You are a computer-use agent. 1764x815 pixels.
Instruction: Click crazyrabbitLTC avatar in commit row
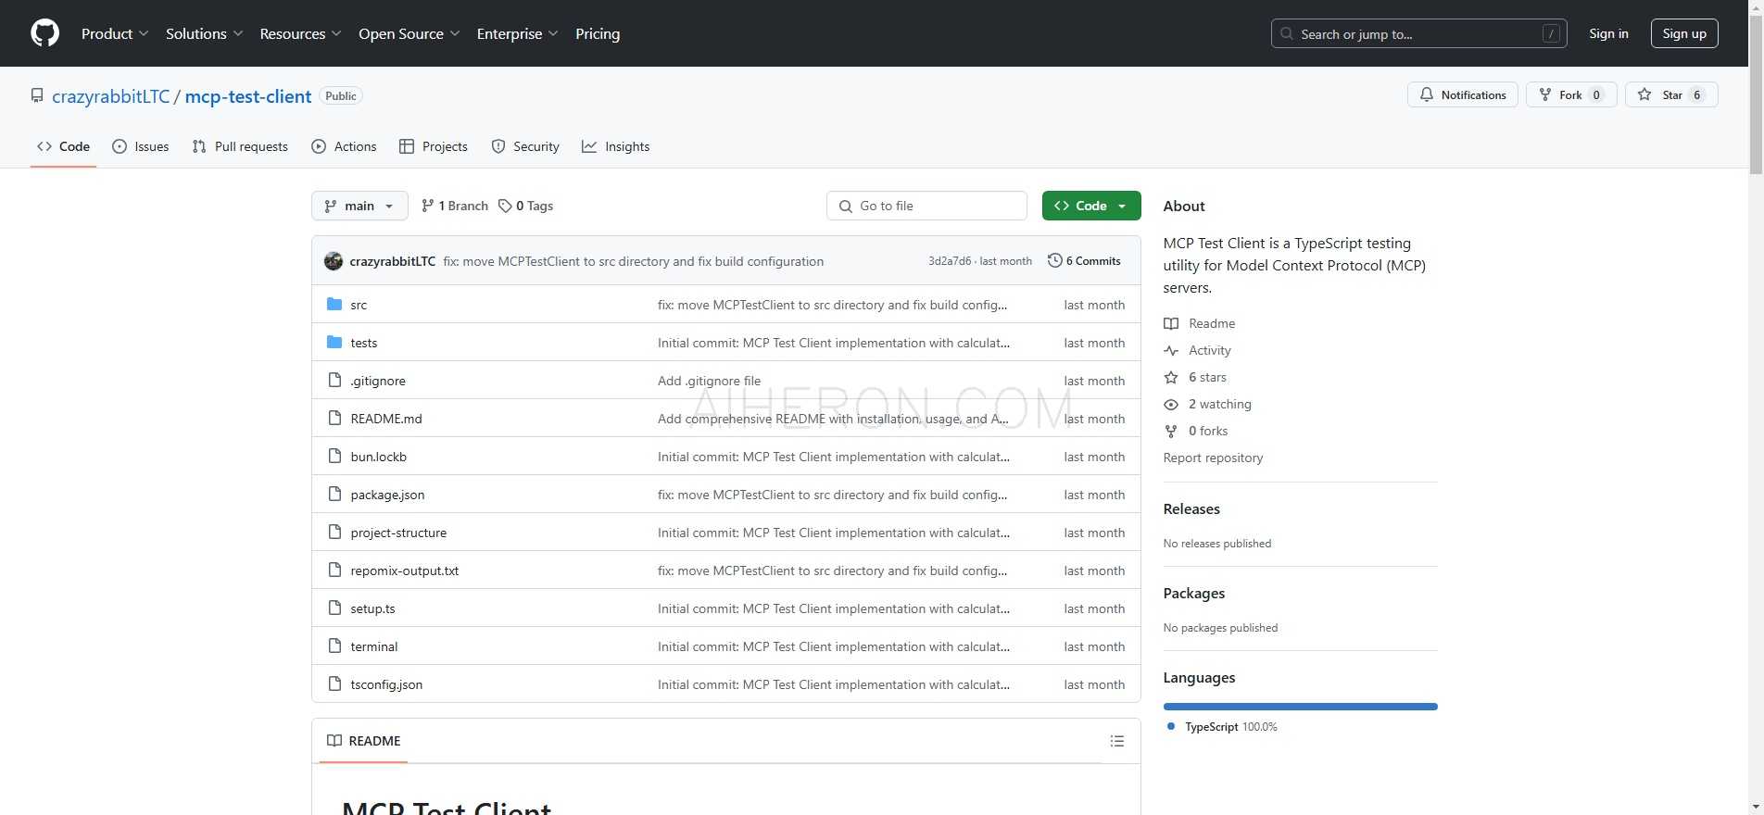pyautogui.click(x=334, y=261)
